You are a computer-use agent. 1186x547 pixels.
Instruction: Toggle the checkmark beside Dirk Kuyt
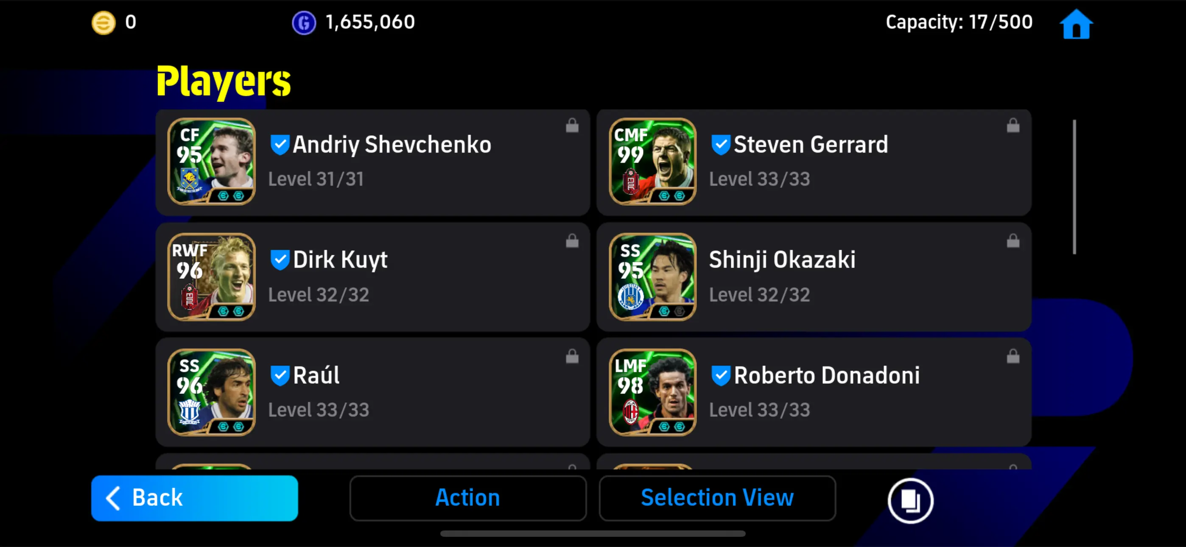pyautogui.click(x=280, y=260)
